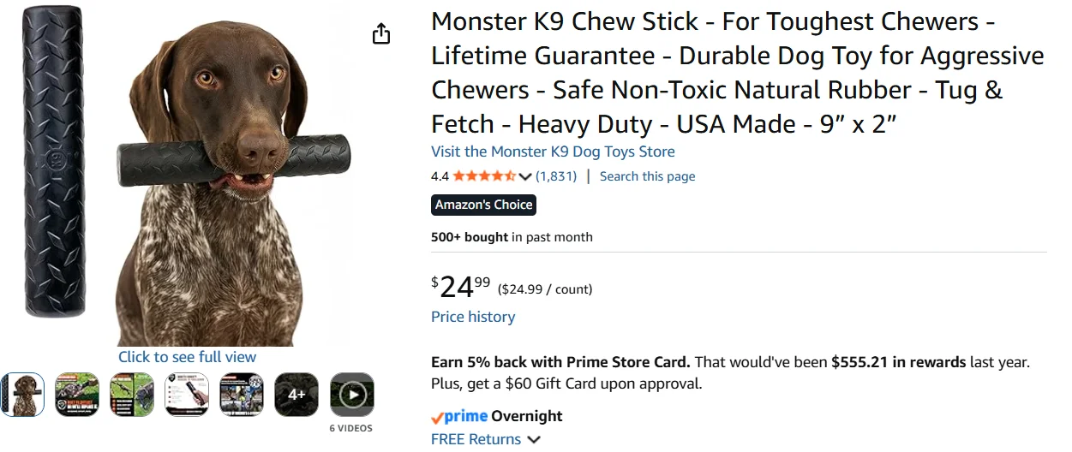Select the second product image thumbnail
Viewport: 1072px width, 452px height.
tap(77, 395)
